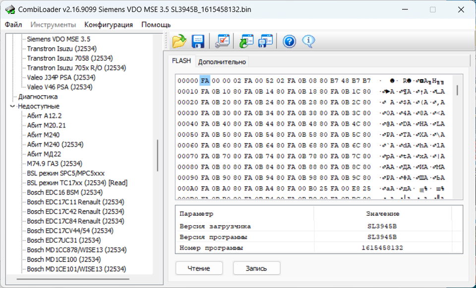Image resolution: width=476 pixels, height=288 pixels.
Task: Open help via the question mark icon
Action: click(289, 41)
